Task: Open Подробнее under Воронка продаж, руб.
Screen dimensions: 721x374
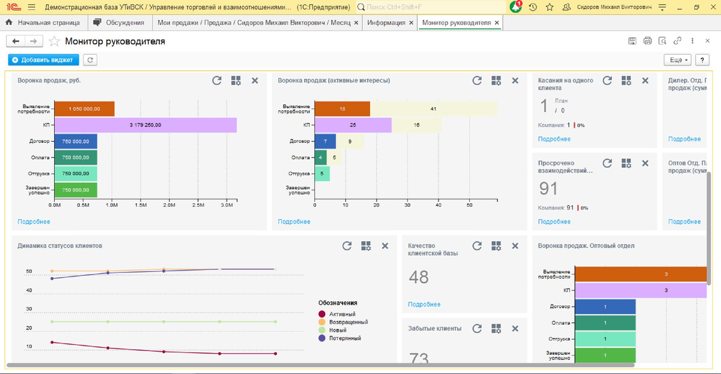Action: pos(34,222)
